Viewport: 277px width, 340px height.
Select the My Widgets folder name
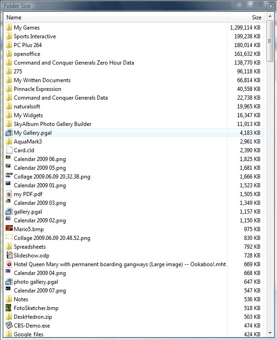click(29, 115)
